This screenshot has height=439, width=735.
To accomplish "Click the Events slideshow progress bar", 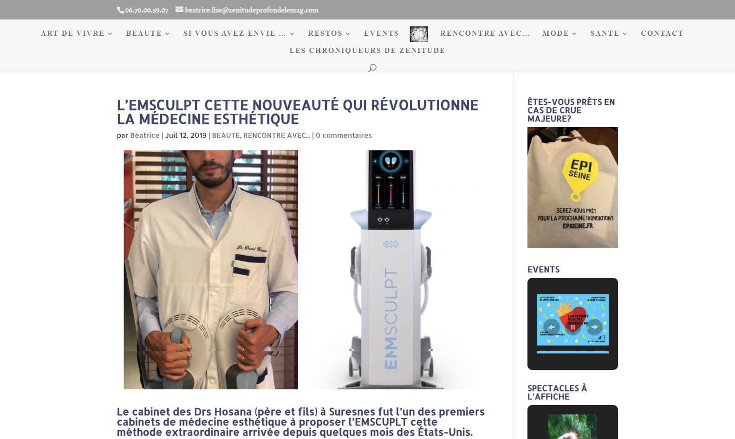I will (572, 353).
